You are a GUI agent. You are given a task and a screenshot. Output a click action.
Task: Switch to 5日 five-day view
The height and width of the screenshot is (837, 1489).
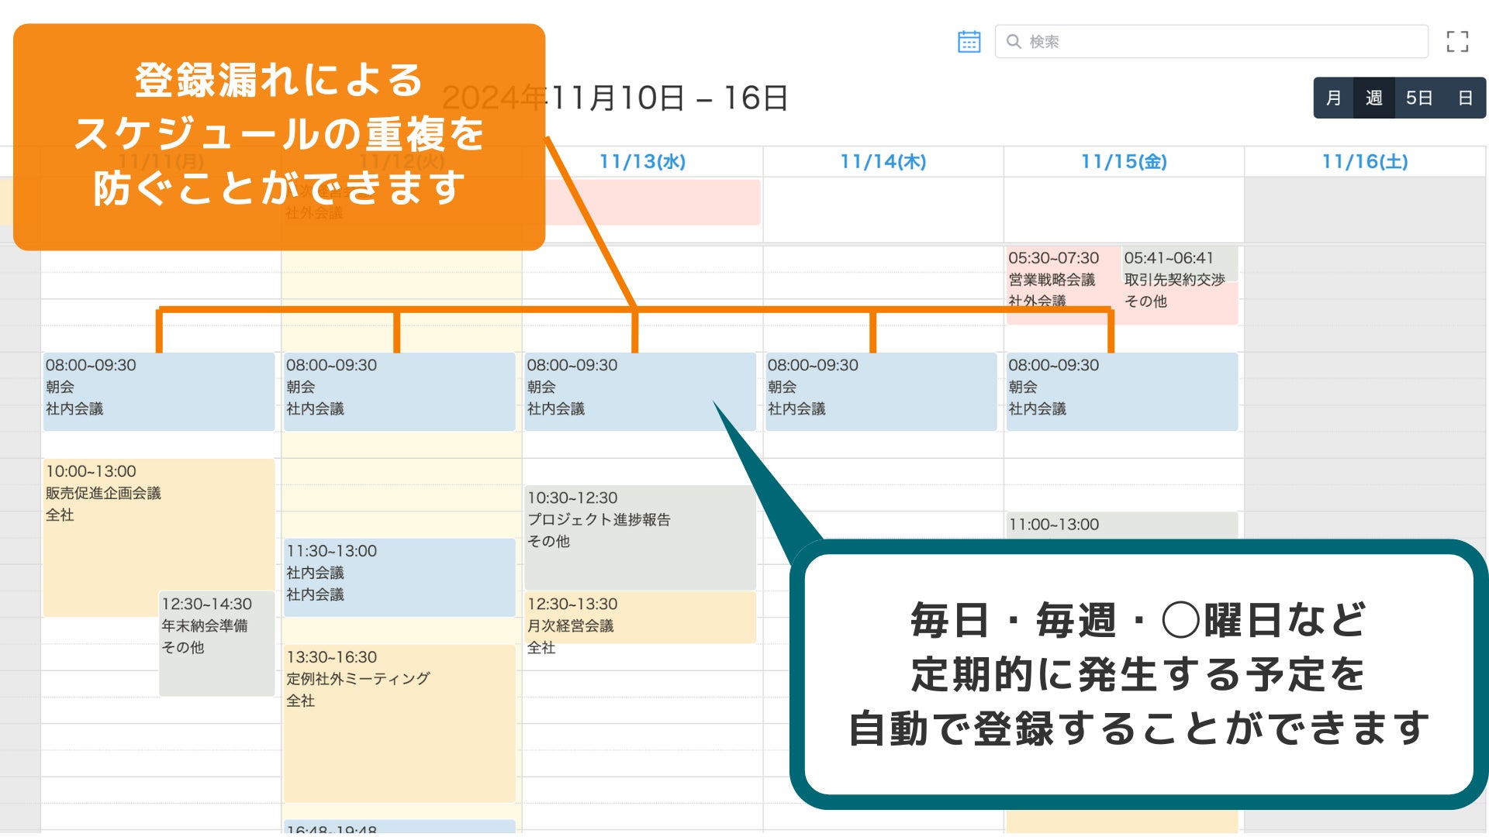tap(1418, 98)
